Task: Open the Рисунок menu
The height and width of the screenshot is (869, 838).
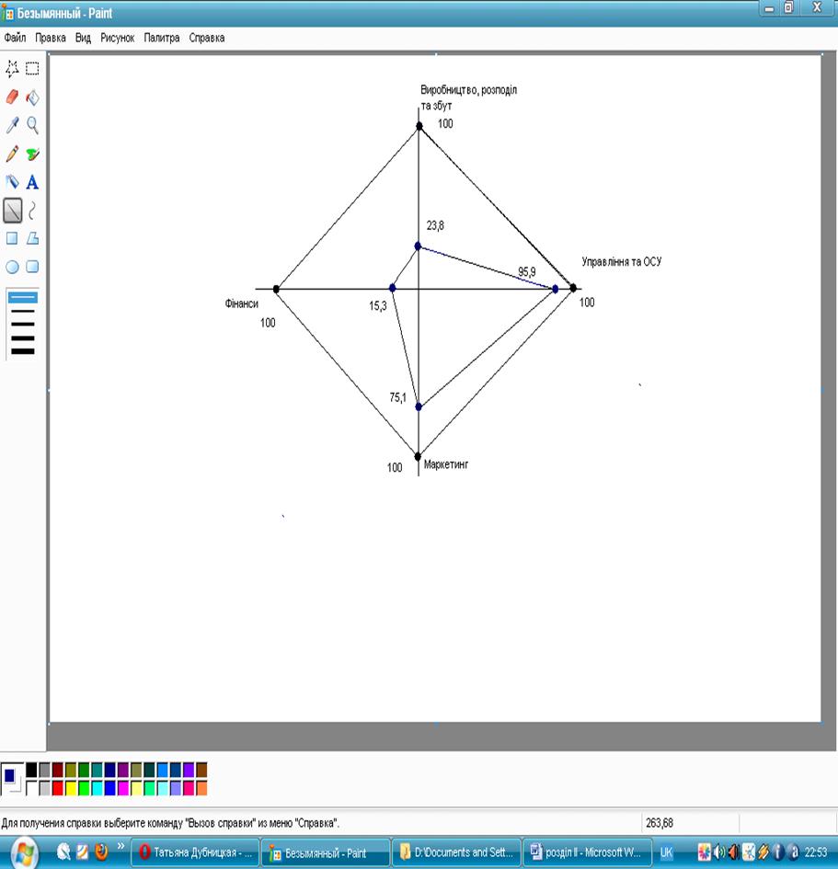Action: coord(118,38)
